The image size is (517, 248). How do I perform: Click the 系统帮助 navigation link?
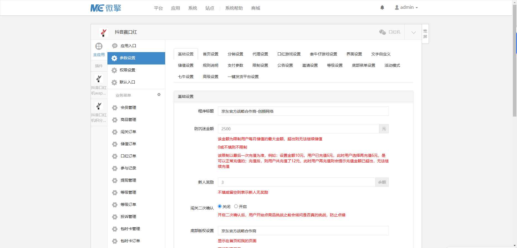(x=233, y=8)
